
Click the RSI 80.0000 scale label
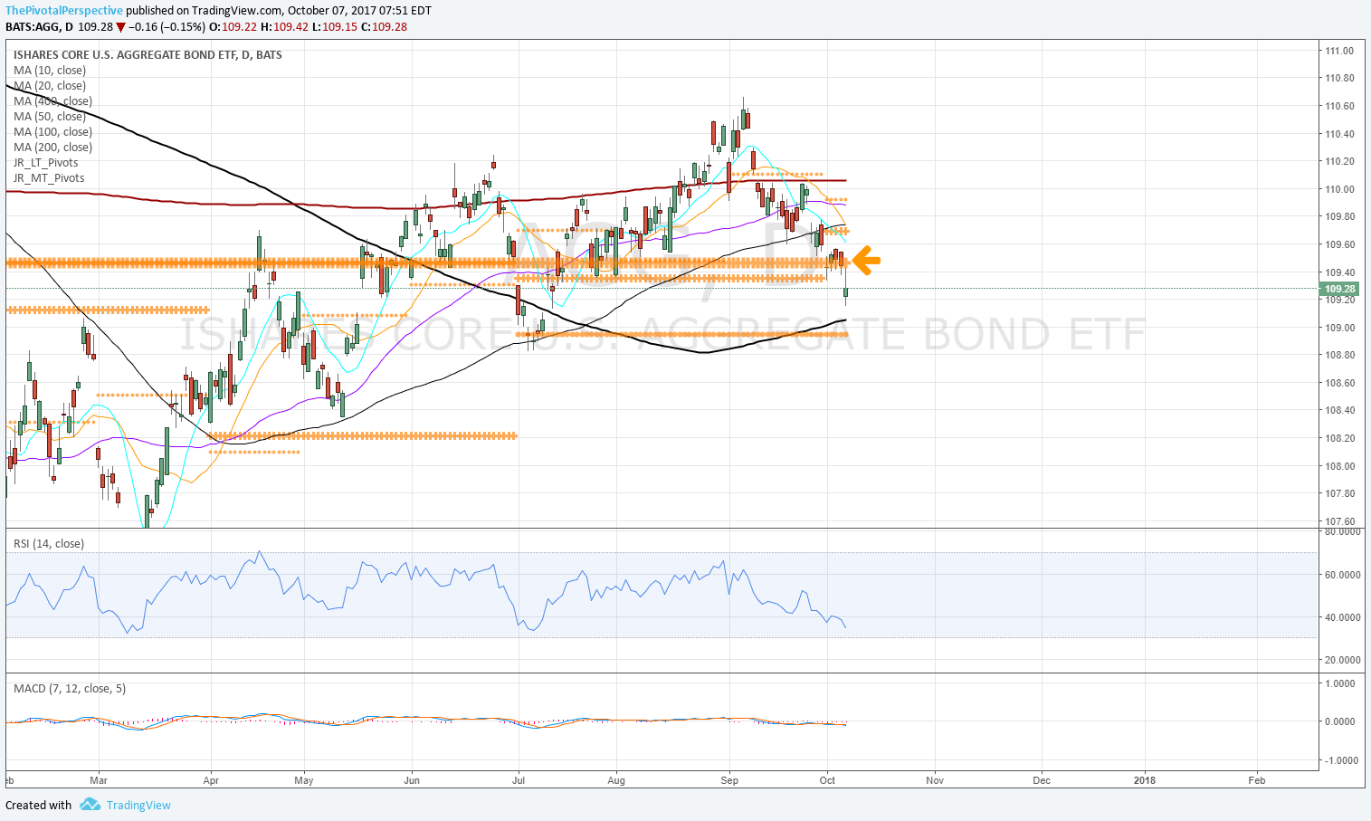point(1342,531)
